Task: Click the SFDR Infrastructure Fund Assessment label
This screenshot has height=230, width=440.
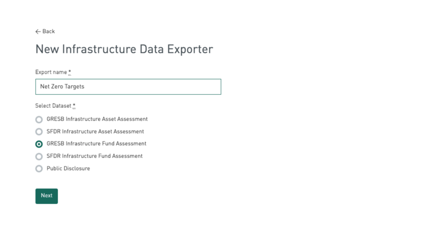Action: (x=95, y=156)
